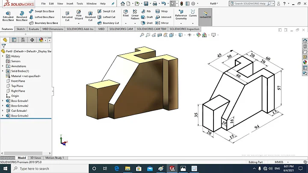Click the Swept Cut tool

point(106,11)
